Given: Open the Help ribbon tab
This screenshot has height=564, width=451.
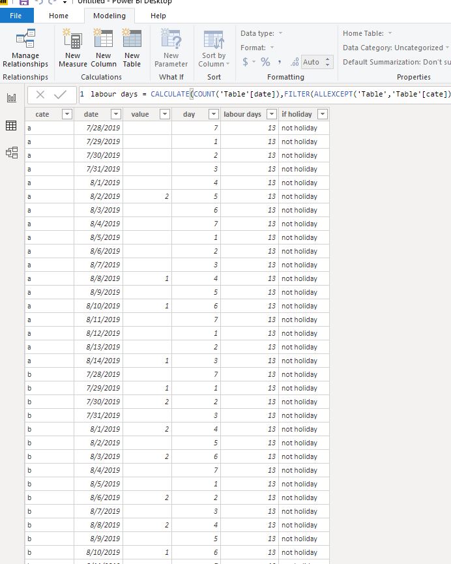Looking at the screenshot, I should (158, 16).
